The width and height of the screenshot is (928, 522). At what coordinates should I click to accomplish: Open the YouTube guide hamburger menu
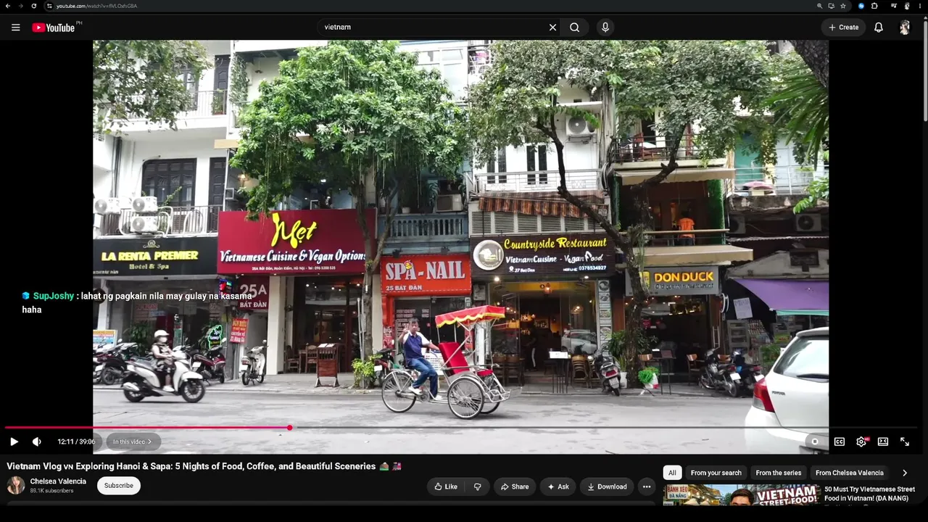[15, 28]
